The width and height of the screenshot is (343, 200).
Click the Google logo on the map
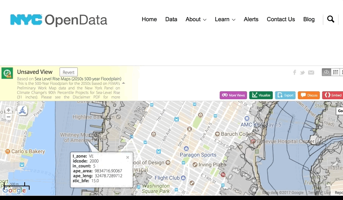pyautogui.click(x=14, y=191)
